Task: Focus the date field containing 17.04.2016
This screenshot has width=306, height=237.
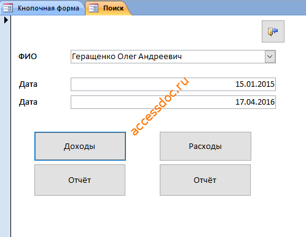Action: coord(173,102)
